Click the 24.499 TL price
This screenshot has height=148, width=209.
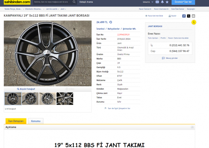102,22
